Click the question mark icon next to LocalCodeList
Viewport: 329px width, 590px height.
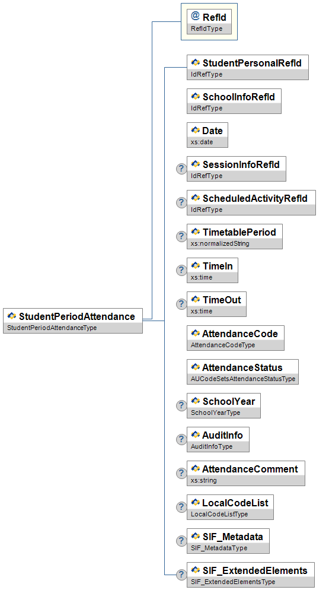pyautogui.click(x=181, y=507)
